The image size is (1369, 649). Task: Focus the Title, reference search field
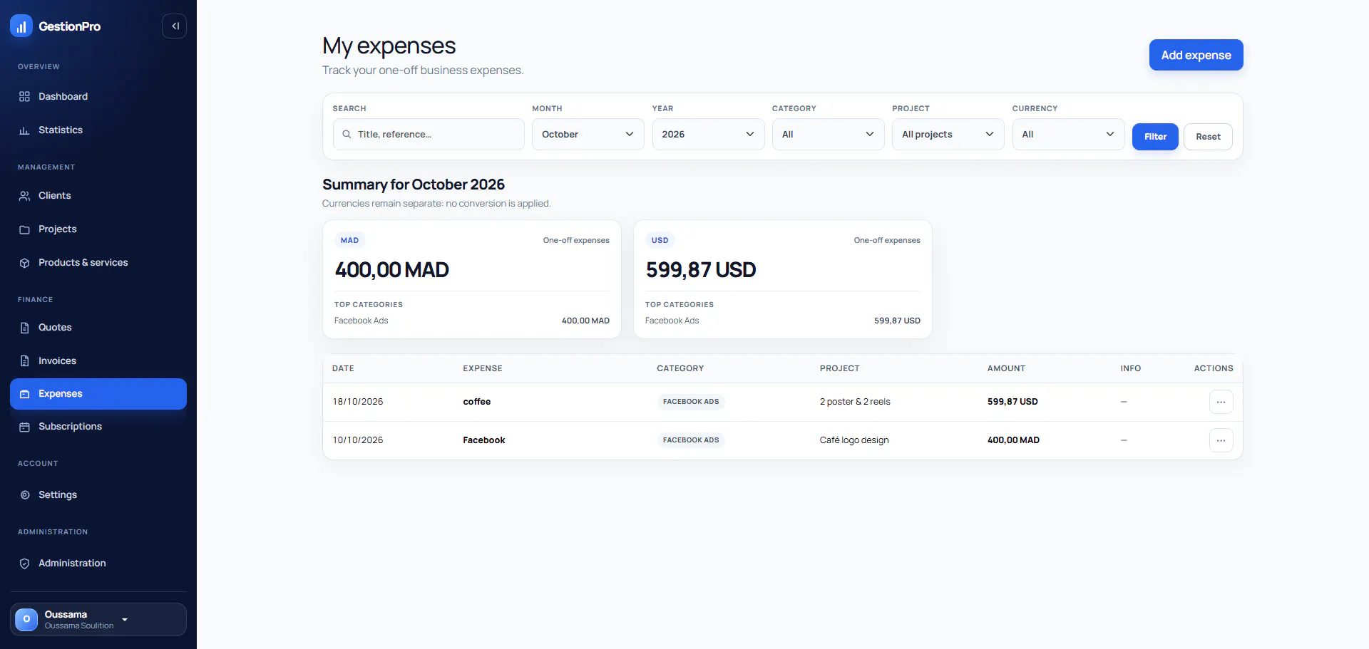429,134
